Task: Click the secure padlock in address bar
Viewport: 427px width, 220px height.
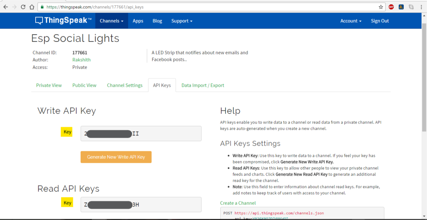Action: (42, 7)
